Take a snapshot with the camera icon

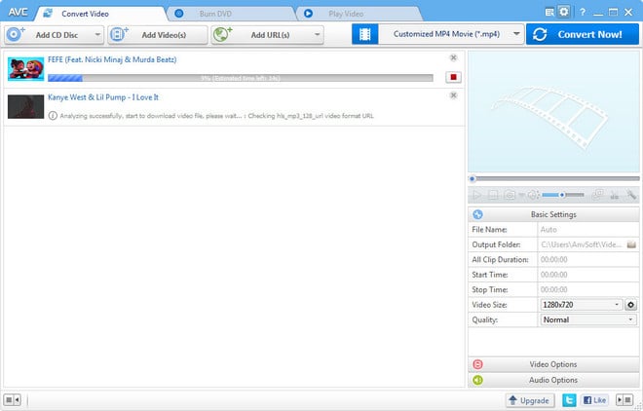[510, 195]
